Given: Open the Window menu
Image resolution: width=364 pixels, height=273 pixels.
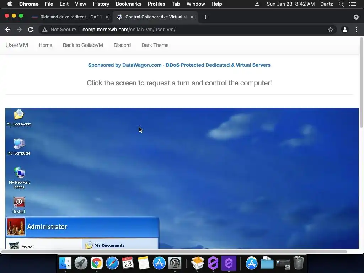Looking at the screenshot, I should (196, 4).
